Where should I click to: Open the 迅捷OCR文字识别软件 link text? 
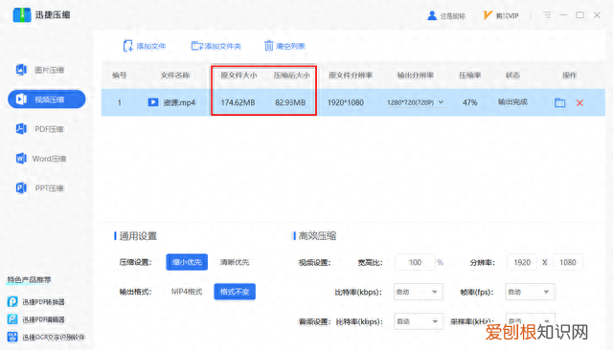pyautogui.click(x=54, y=338)
